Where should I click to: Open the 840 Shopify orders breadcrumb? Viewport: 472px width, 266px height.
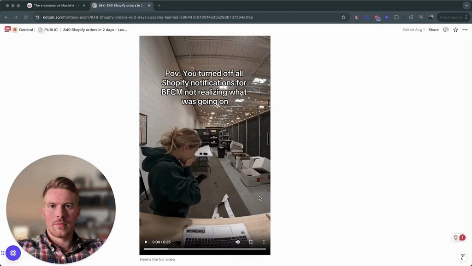(x=95, y=30)
